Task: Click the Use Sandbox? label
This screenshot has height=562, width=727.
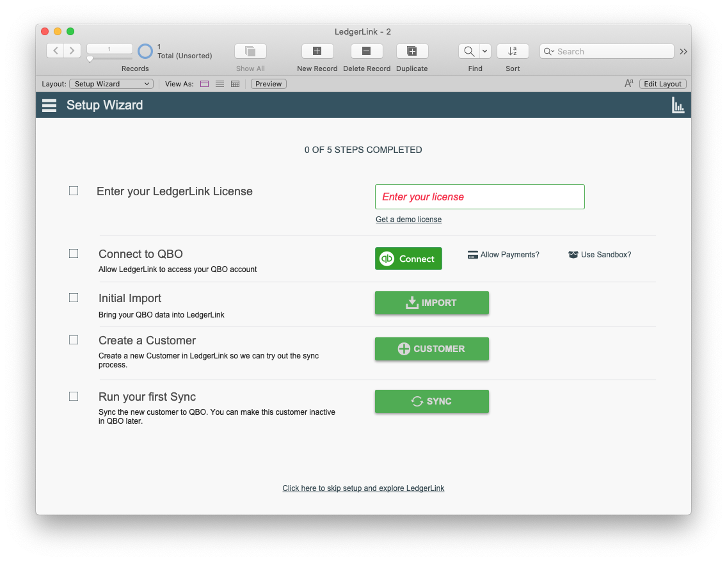Action: pos(606,255)
